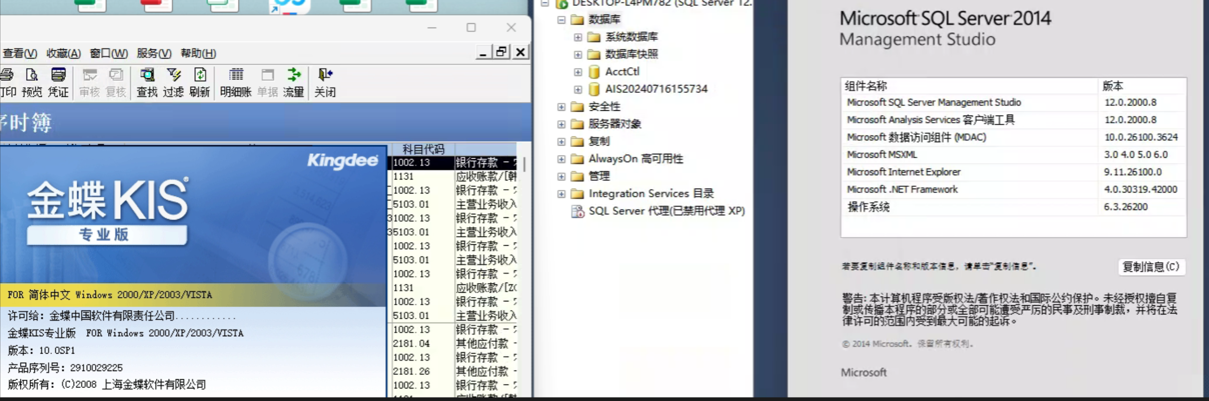Minimize the Kingdee KIS main window

click(432, 28)
